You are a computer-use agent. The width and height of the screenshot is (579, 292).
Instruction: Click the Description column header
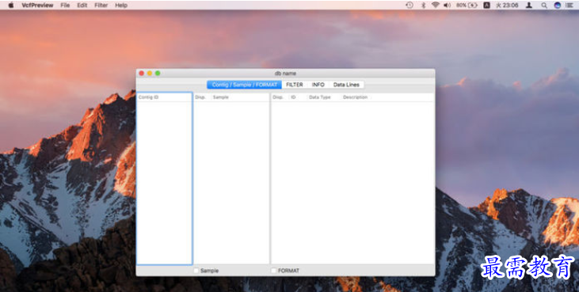355,97
